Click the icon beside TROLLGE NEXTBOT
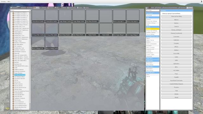Screen dimensions: 203x114 [13, 94]
